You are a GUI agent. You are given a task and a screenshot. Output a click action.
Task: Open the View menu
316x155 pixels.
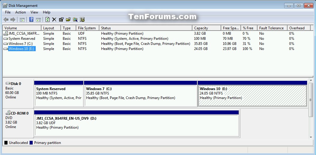click(34, 12)
